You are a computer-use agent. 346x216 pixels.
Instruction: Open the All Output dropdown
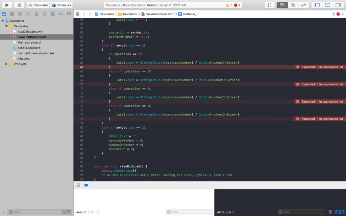[x=226, y=212]
